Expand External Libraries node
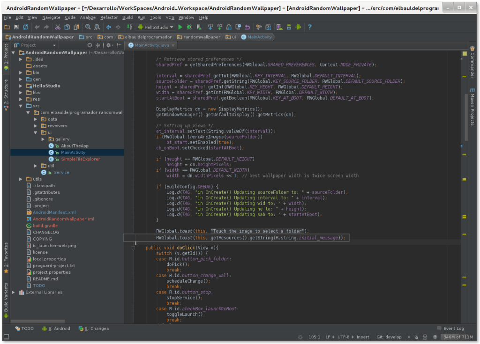Image resolution: width=480 pixels, height=344 pixels. point(14,293)
